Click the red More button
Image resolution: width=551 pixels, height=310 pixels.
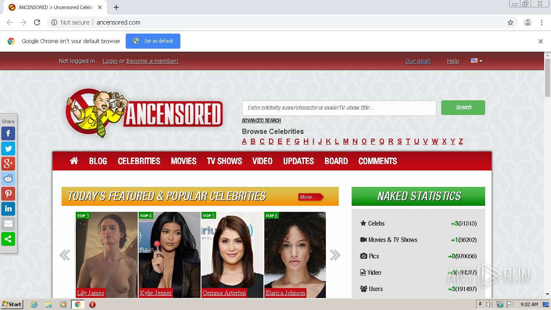point(311,197)
